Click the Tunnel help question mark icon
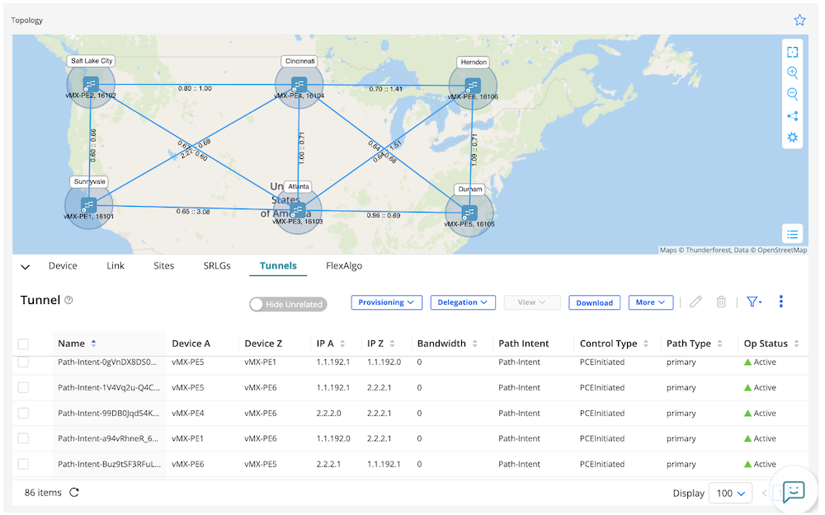 click(x=68, y=300)
